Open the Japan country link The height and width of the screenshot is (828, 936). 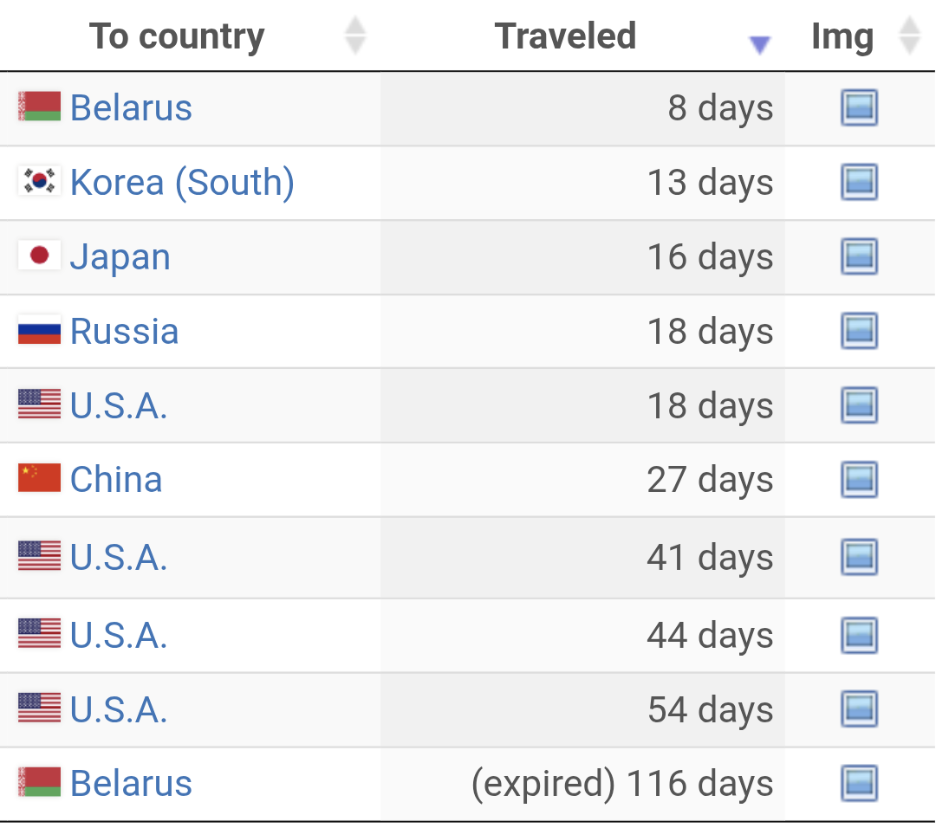(120, 257)
